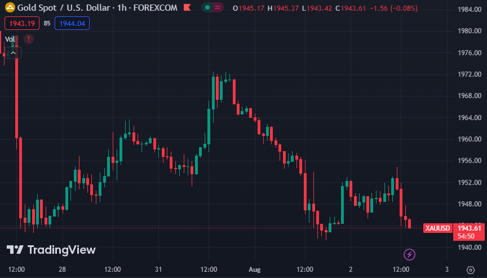Click the pink data mode indicator icon
This screenshot has width=487, height=278.
[x=218, y=8]
